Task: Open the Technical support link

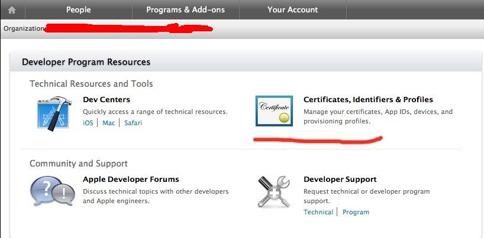Action: (x=318, y=212)
